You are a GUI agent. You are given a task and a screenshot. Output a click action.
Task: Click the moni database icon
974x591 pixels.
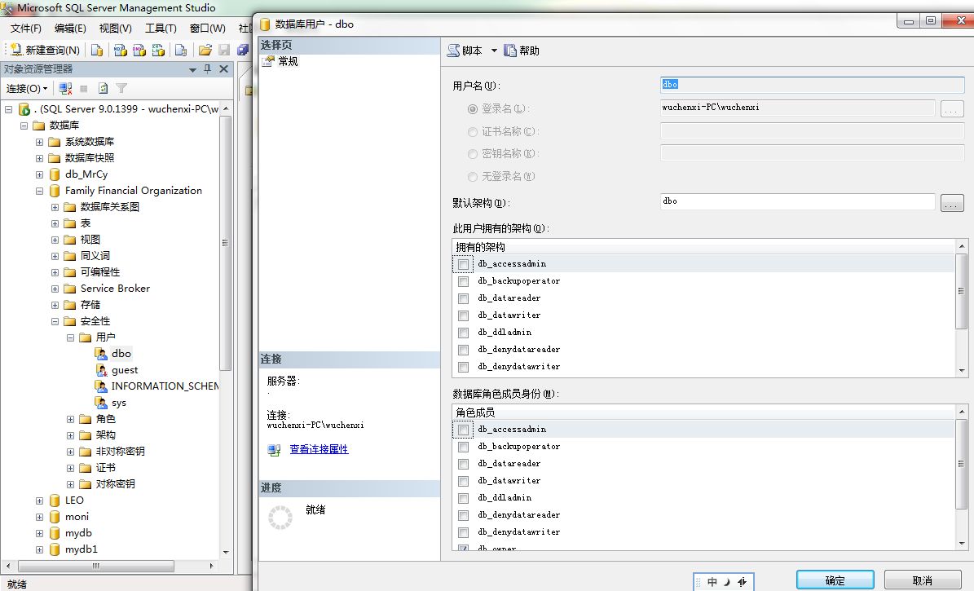[x=55, y=517]
